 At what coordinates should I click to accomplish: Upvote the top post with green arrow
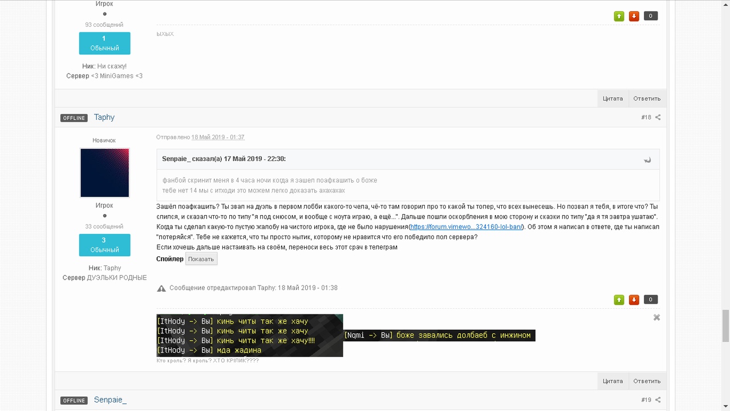[x=619, y=16]
